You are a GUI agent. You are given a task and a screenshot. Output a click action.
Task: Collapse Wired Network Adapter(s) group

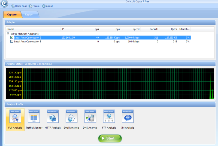[x=8, y=33]
